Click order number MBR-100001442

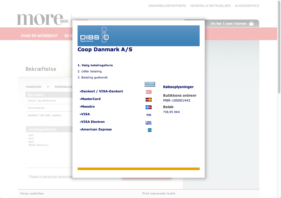pos(176,100)
